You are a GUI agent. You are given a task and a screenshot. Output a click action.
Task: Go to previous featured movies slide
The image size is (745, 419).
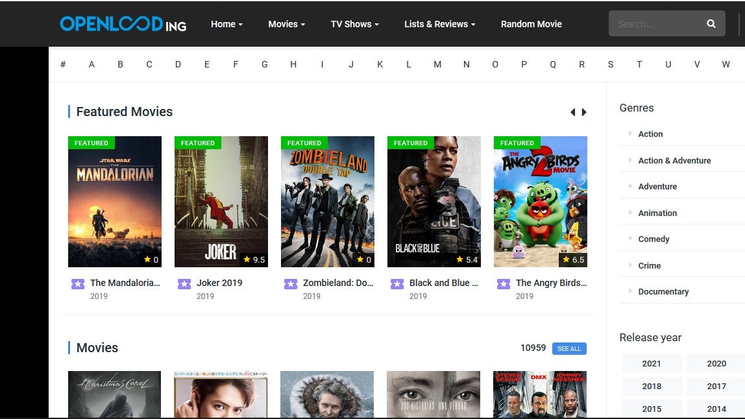pyautogui.click(x=572, y=112)
